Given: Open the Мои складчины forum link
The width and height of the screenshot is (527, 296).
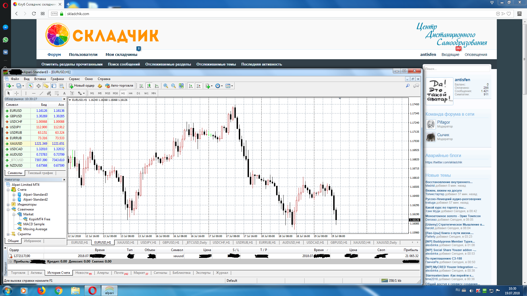Looking at the screenshot, I should [x=121, y=55].
